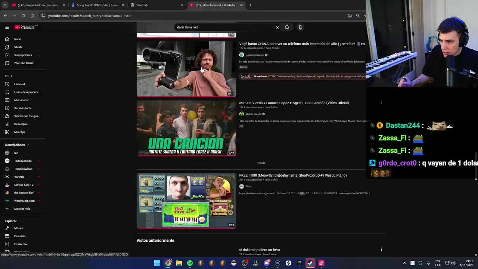
Task: Expand +5 Más results
Action: point(261,163)
